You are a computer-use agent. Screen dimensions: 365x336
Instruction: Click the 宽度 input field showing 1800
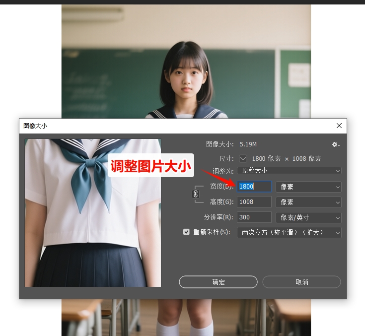(x=254, y=187)
